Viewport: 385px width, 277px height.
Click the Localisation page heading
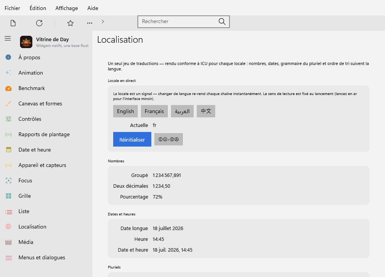click(120, 40)
